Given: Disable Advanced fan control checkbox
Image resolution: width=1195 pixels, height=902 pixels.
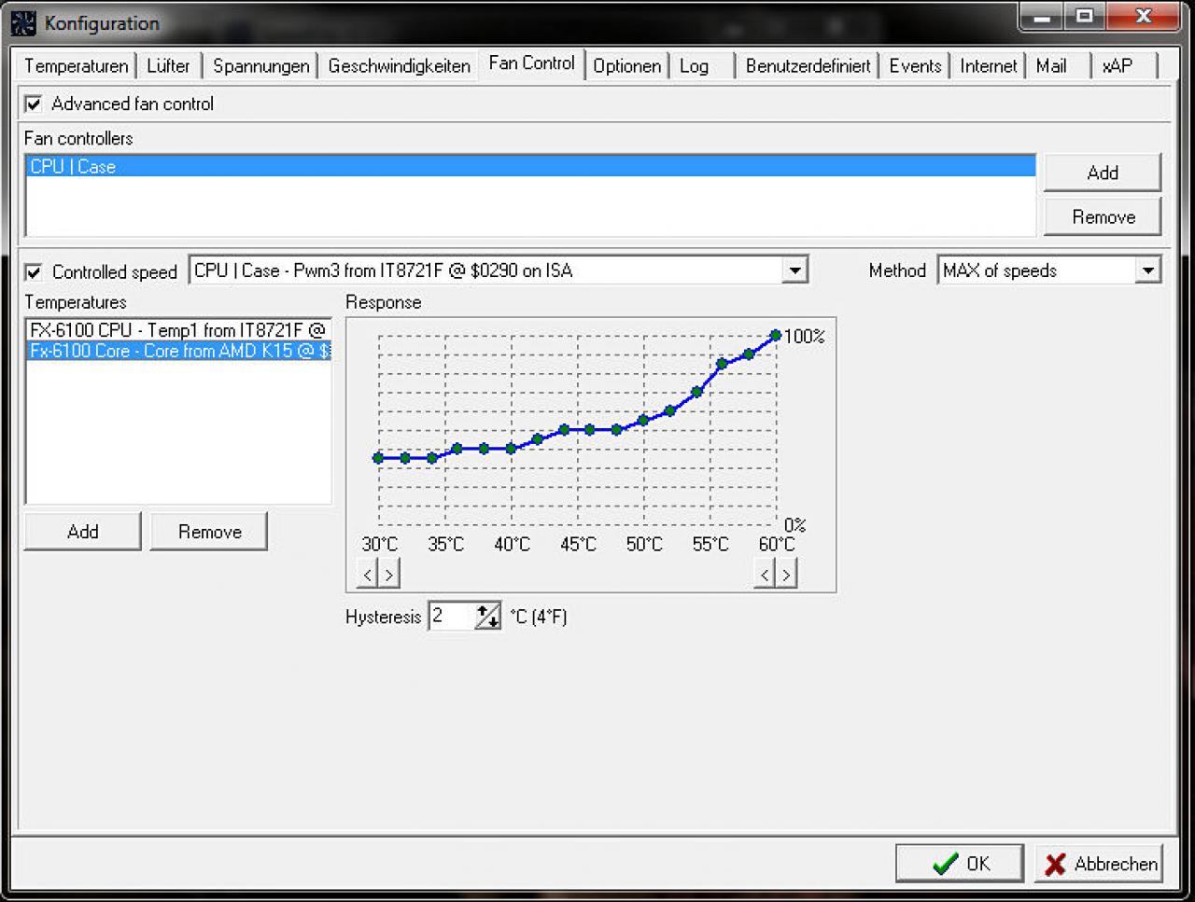Looking at the screenshot, I should [34, 104].
